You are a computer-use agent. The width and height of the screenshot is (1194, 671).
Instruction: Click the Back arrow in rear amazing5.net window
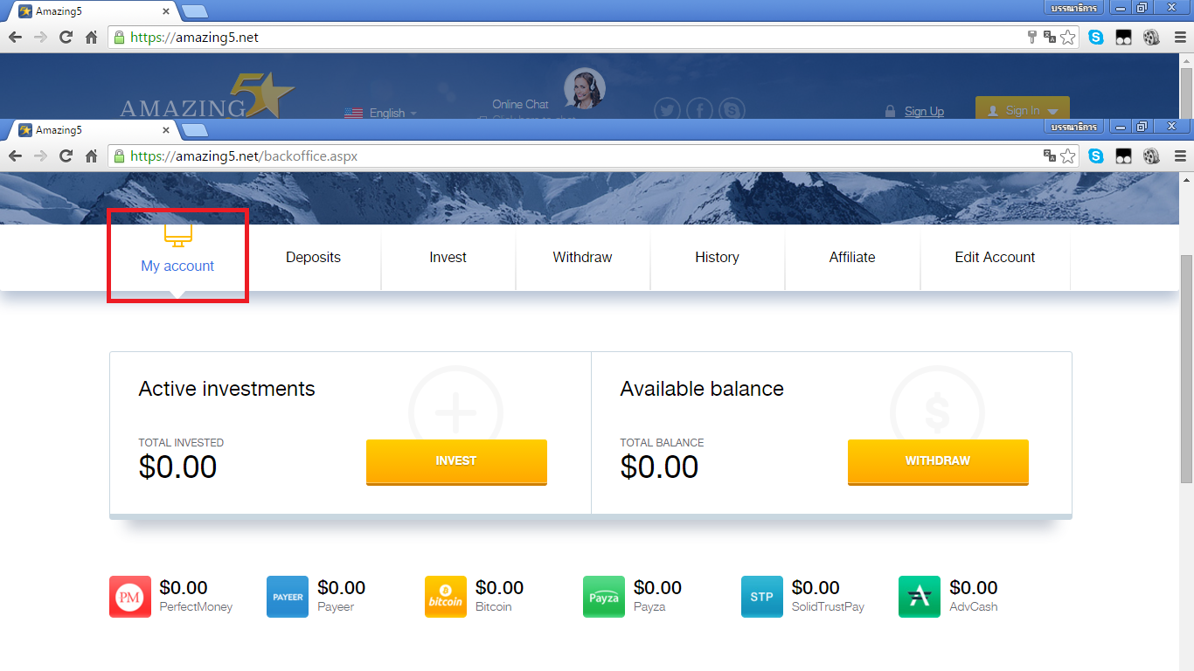click(15, 37)
